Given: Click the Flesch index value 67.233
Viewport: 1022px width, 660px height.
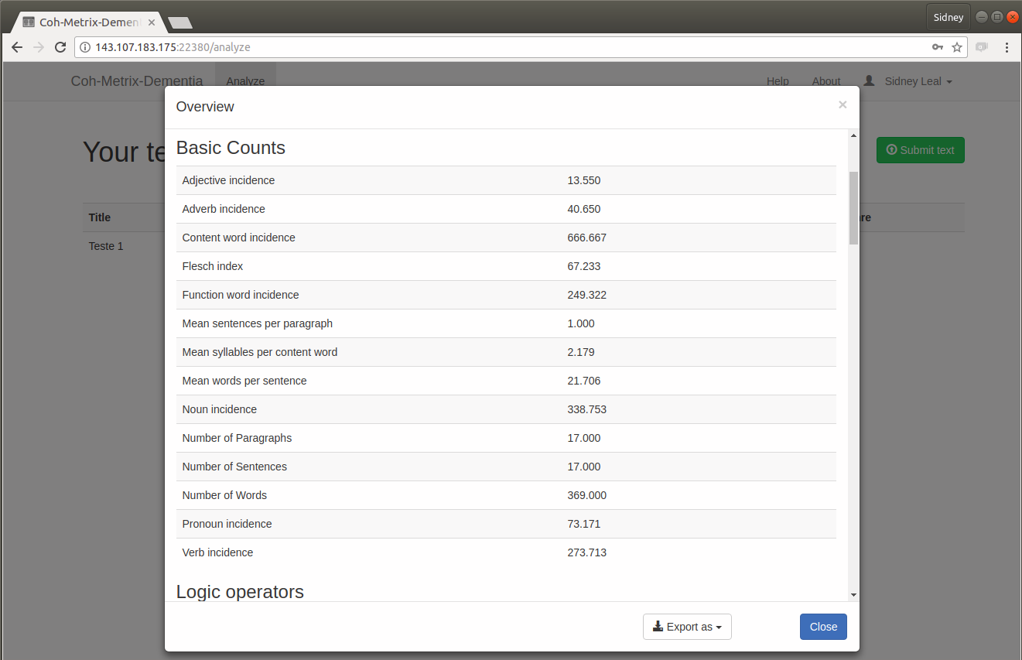Looking at the screenshot, I should click(x=584, y=266).
